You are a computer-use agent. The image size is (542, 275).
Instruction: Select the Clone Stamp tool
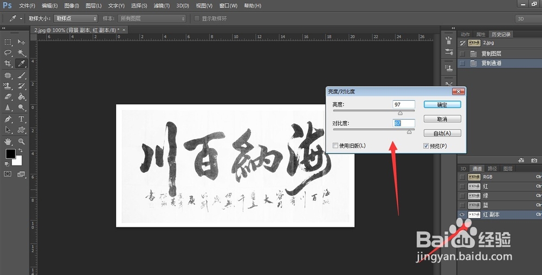point(8,86)
